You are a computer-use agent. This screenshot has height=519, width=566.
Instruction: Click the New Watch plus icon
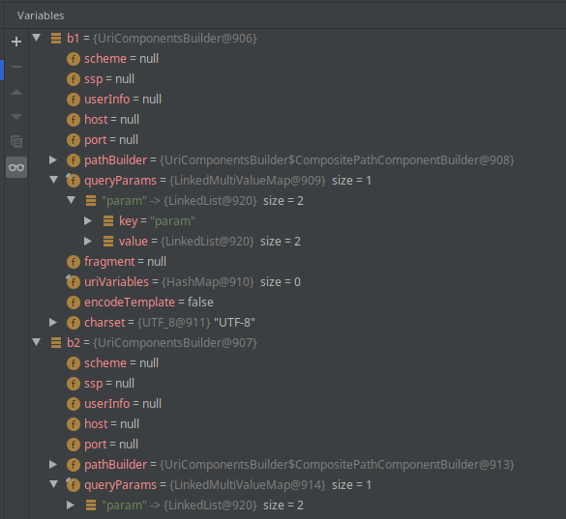tap(16, 42)
